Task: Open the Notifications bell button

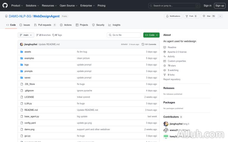Action: [x=173, y=16]
